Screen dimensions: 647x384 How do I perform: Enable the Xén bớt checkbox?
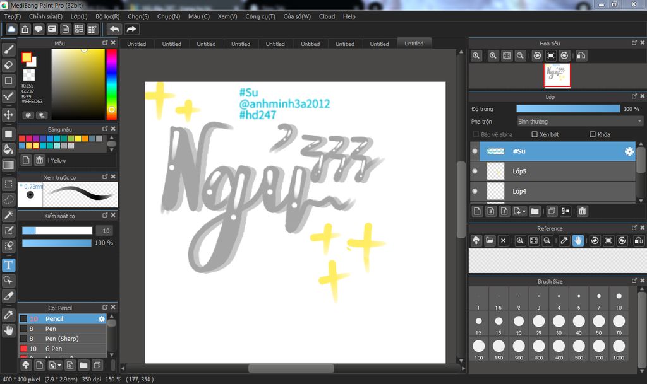pyautogui.click(x=535, y=134)
